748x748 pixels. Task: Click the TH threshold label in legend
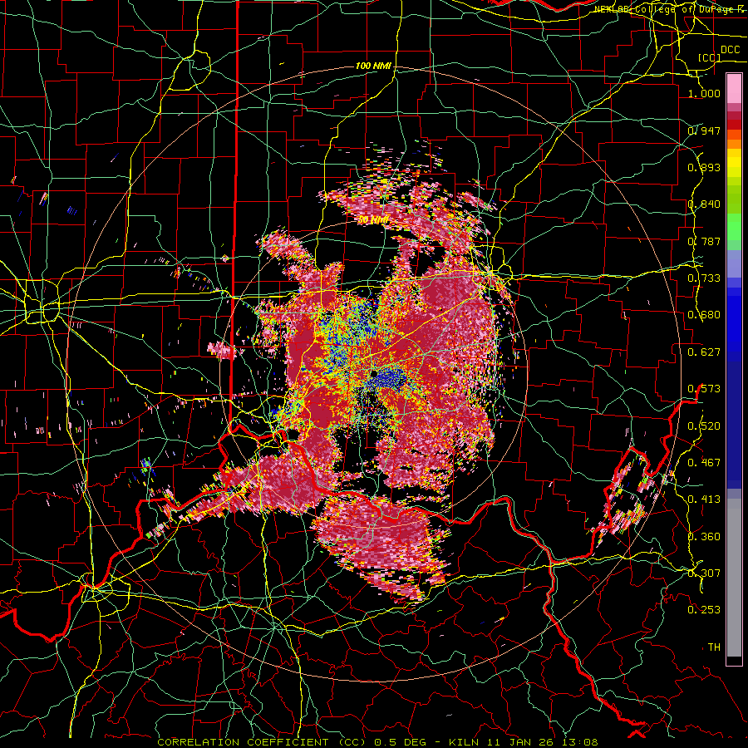[714, 647]
